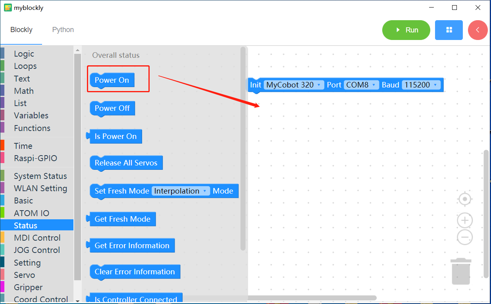Screen dimensions: 491x304
Task: Zoom in the workspace with plus icon
Action: [x=465, y=220]
